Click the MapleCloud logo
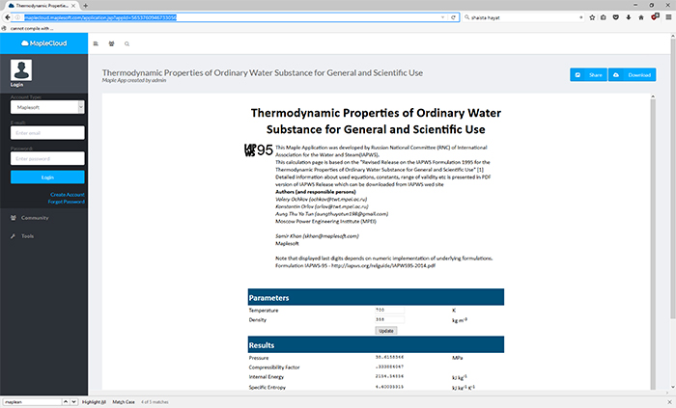The image size is (676, 408). click(x=45, y=43)
